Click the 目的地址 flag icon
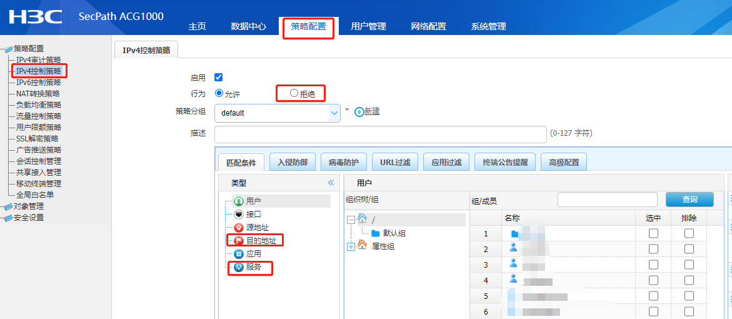The height and width of the screenshot is (319, 732). (x=239, y=241)
